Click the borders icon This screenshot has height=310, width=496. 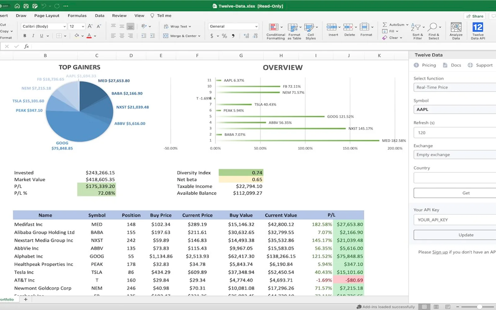(59, 36)
